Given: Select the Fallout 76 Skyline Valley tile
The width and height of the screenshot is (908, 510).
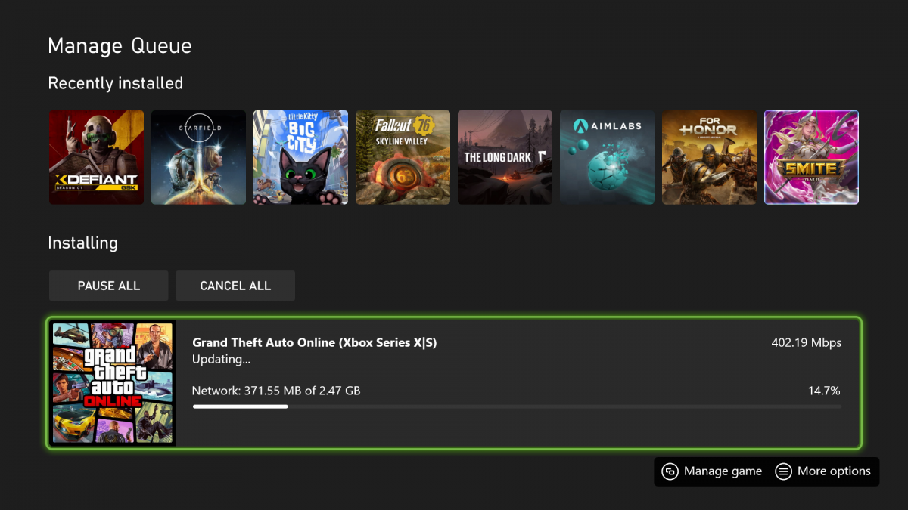Looking at the screenshot, I should 403,156.
